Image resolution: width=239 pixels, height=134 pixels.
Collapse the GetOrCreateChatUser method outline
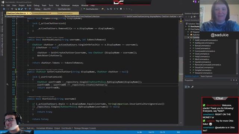pyautogui.click(x=16, y=72)
